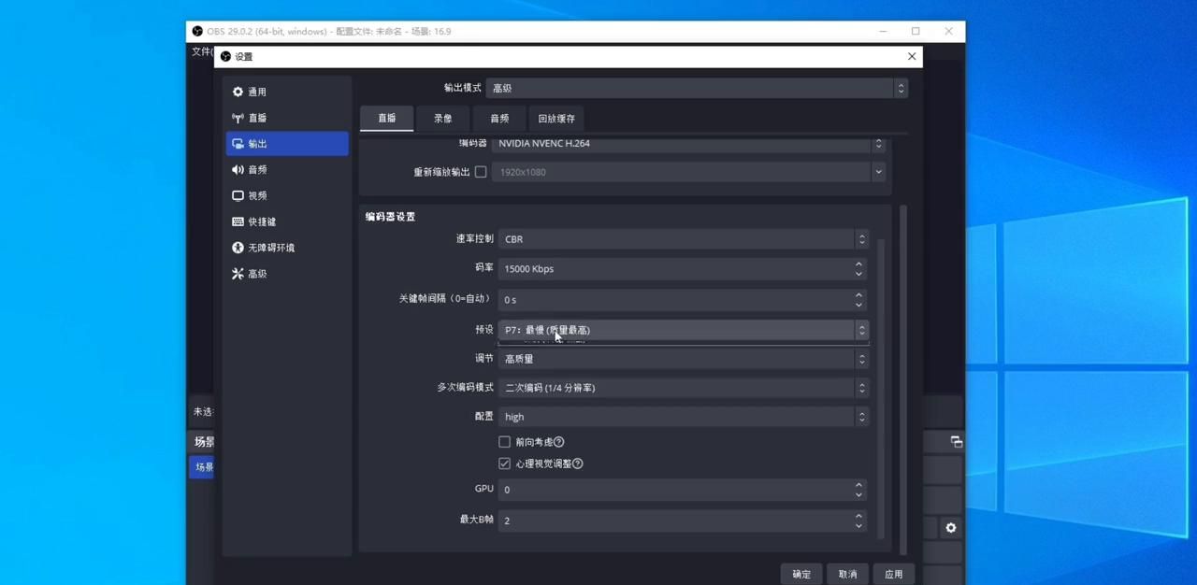Switch to the 直播 output tab
Screen dimensions: 1197x585
click(387, 119)
